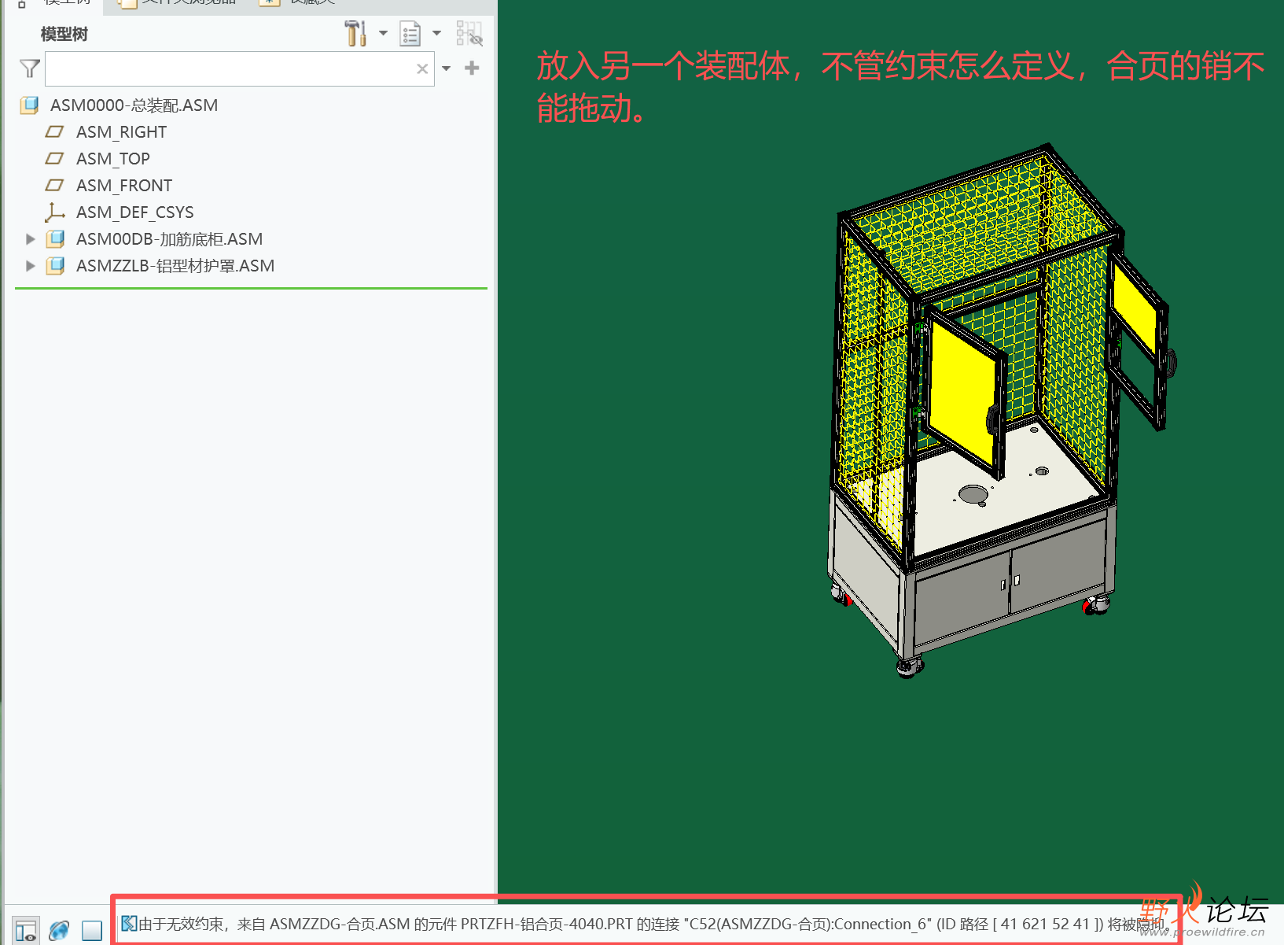Select ASM_FRONT datum plane
The width and height of the screenshot is (1284, 945).
[x=124, y=186]
